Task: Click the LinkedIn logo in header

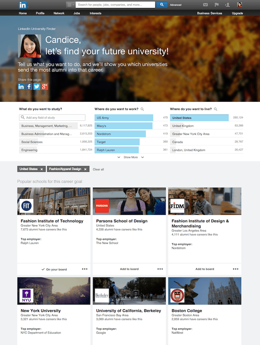Action: coord(22,5)
